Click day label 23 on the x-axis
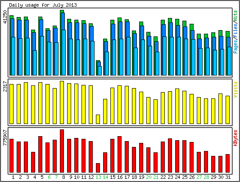The image size is (240, 182). point(170,177)
